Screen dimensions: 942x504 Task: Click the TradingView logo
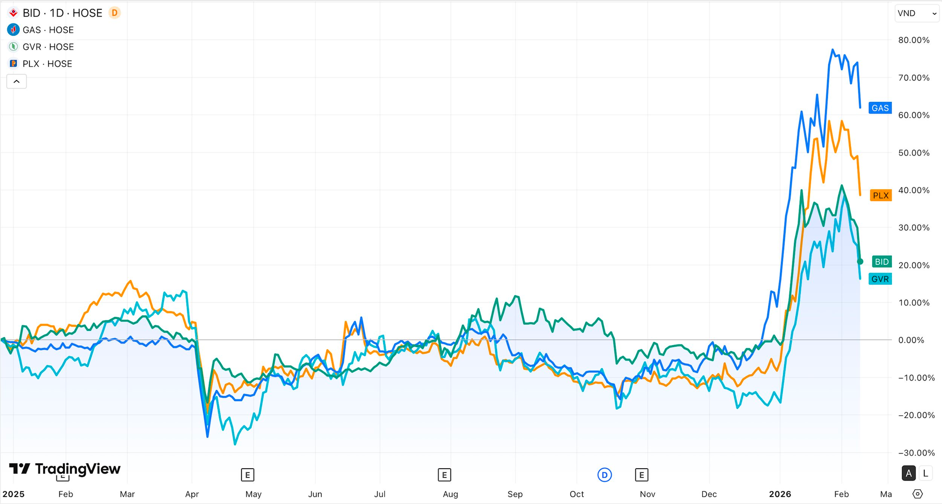tap(65, 469)
